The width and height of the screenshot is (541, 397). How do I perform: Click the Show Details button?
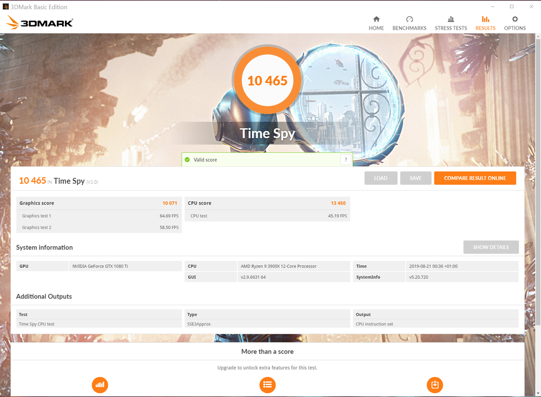point(491,247)
